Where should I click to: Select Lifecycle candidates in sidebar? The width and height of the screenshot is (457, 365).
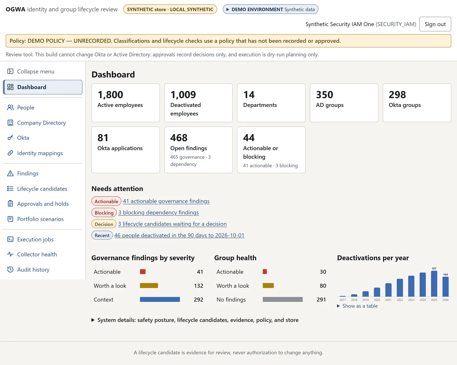coord(42,189)
